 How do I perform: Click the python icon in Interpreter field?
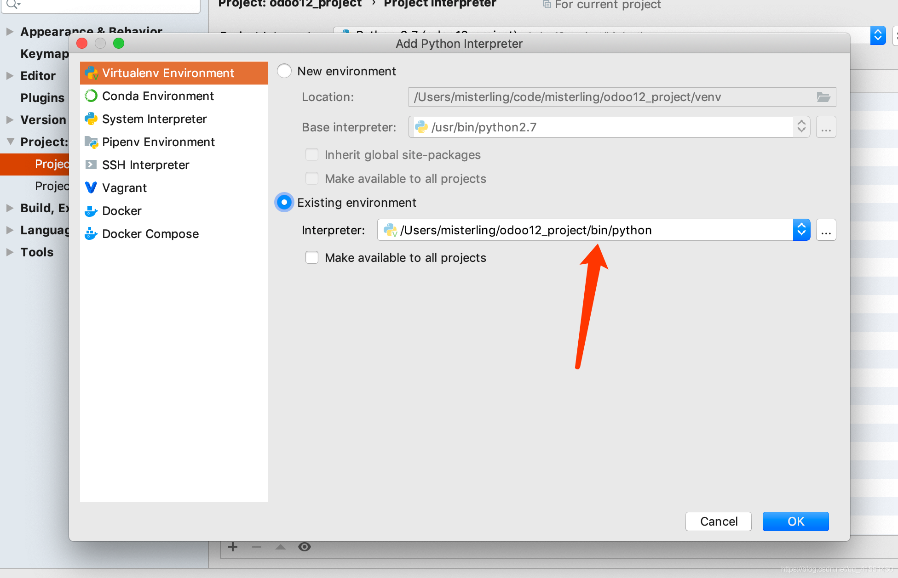click(390, 230)
